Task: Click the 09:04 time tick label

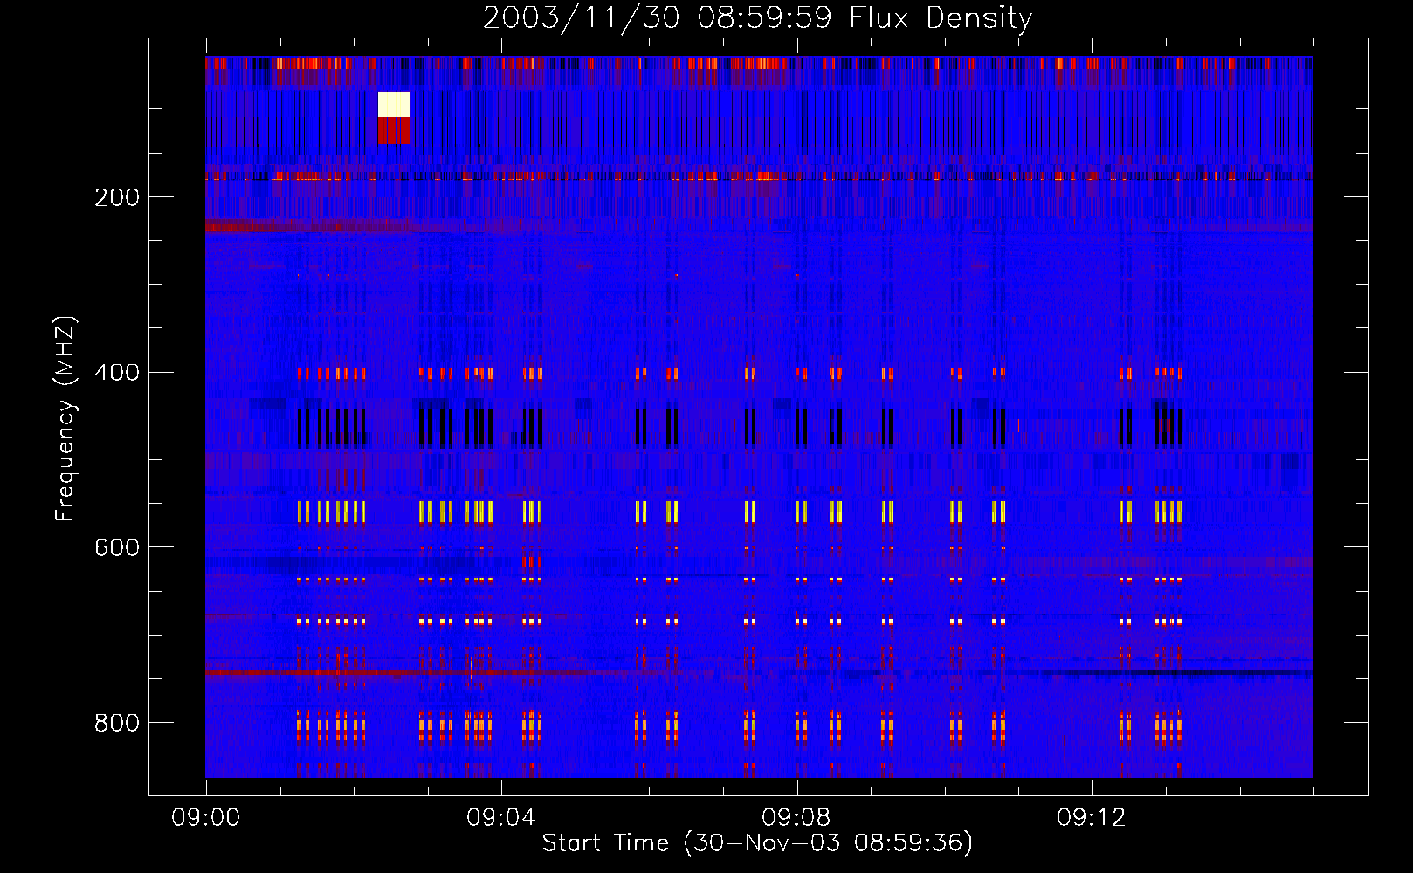Action: [500, 818]
